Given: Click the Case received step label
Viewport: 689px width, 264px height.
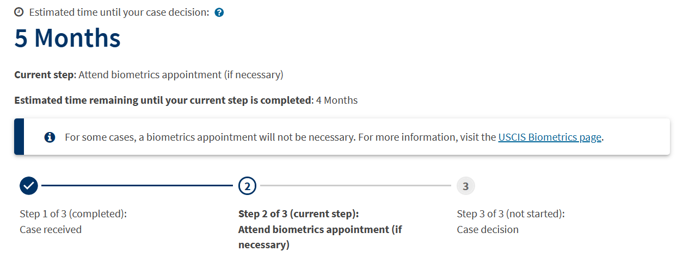Looking at the screenshot, I should (51, 230).
